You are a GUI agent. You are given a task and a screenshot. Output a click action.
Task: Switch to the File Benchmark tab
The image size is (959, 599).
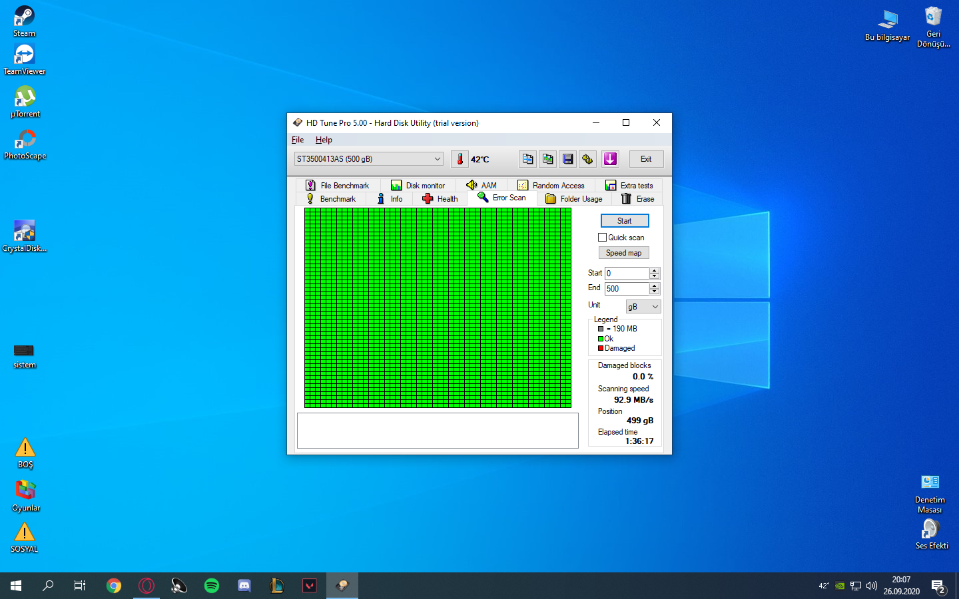[x=337, y=185]
